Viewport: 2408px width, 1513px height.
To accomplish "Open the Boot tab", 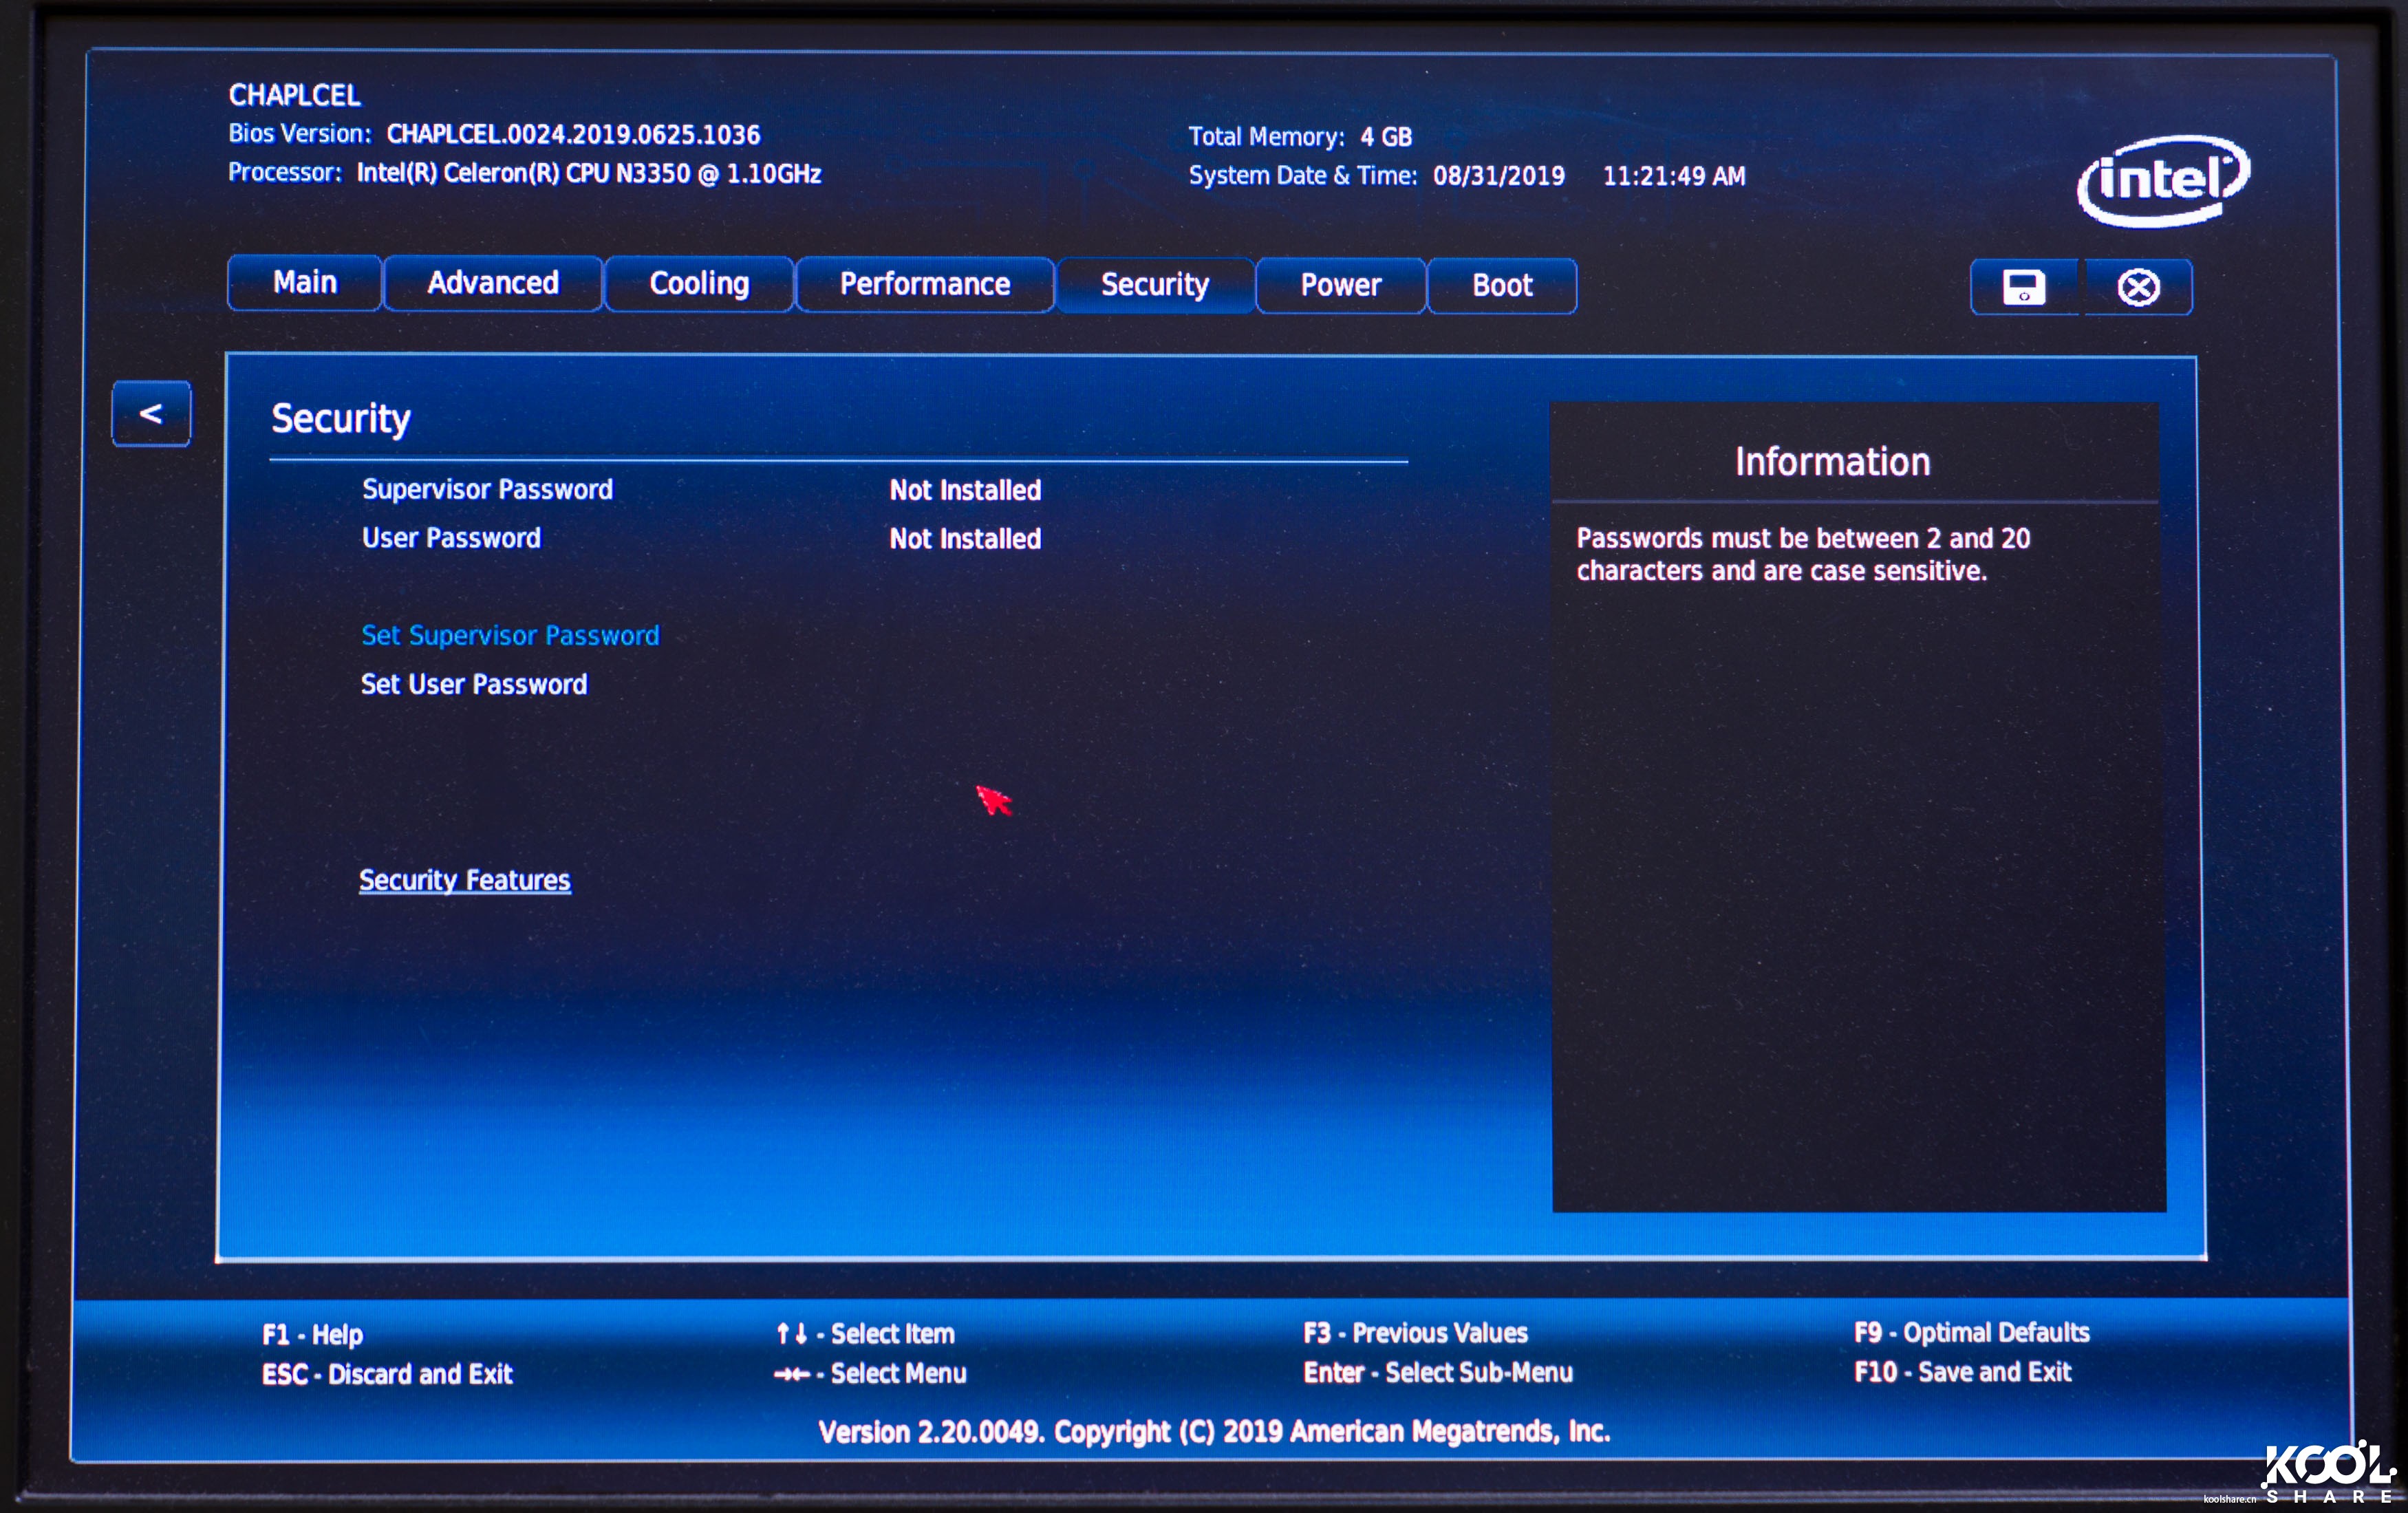I will tap(1502, 287).
